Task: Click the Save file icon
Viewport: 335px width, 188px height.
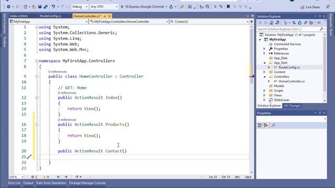Action: pos(40,7)
